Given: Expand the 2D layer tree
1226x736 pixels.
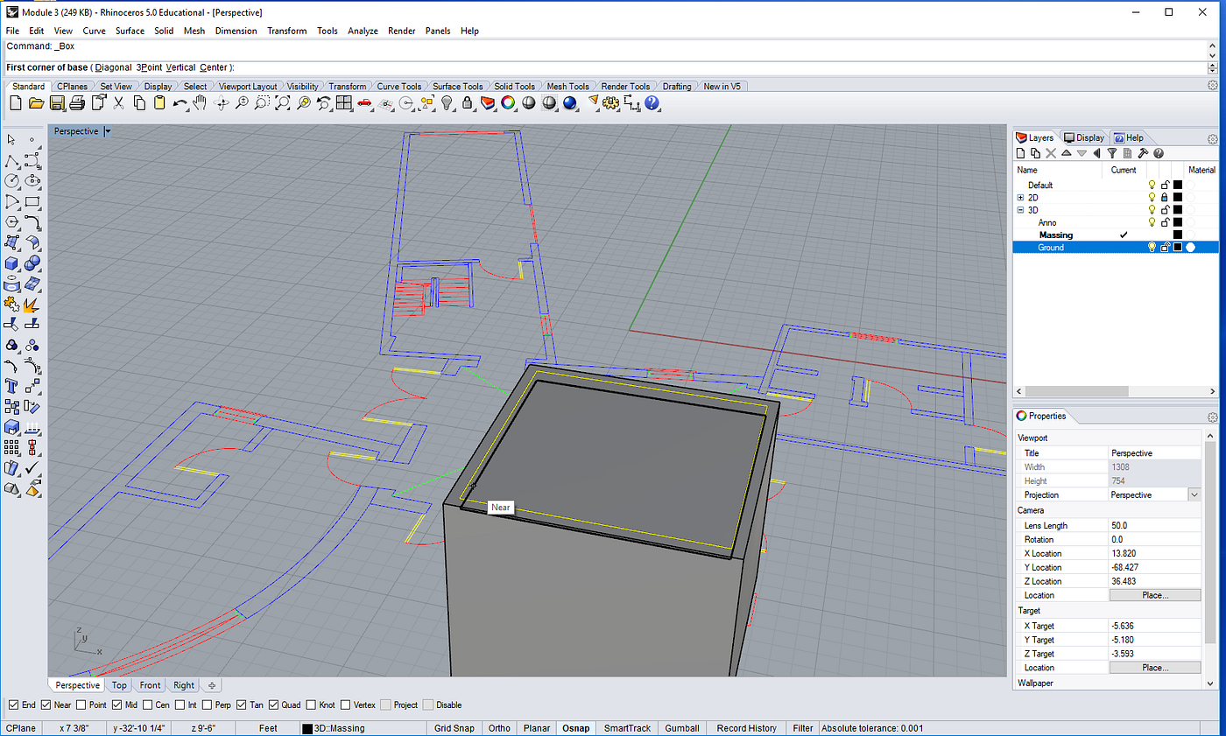Looking at the screenshot, I should pos(1020,198).
